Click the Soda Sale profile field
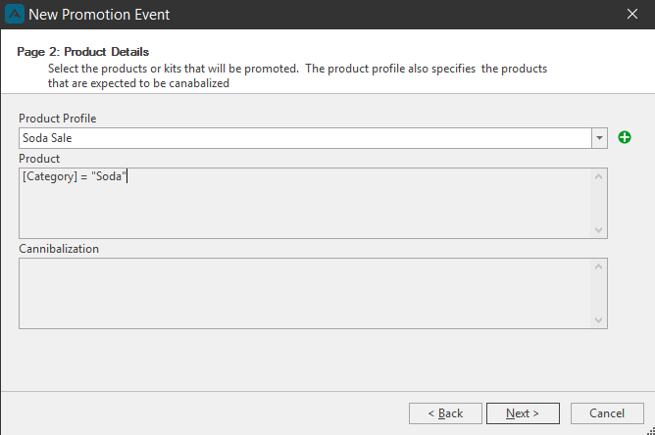Viewport: 655px width, 435px height. click(305, 138)
